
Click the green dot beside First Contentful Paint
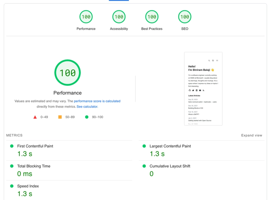(x=12, y=146)
